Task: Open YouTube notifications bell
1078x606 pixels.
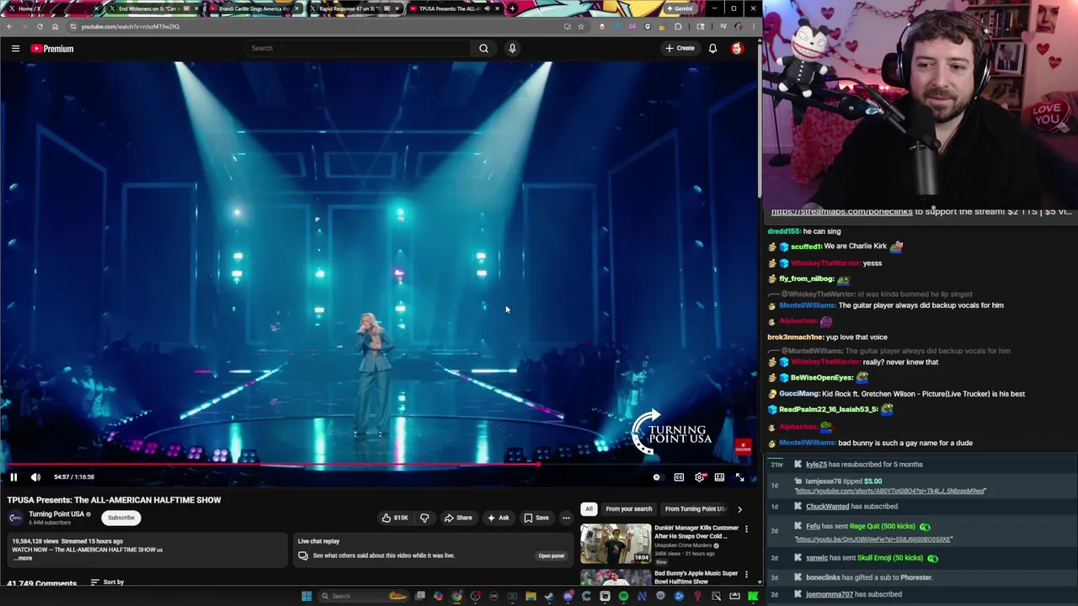Action: pyautogui.click(x=712, y=48)
